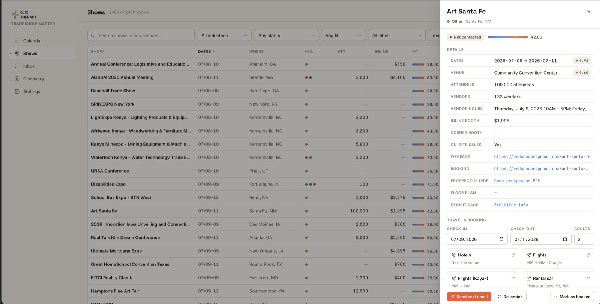
Task: Open Discovery compass icon in sidebar
Action: pyautogui.click(x=17, y=79)
